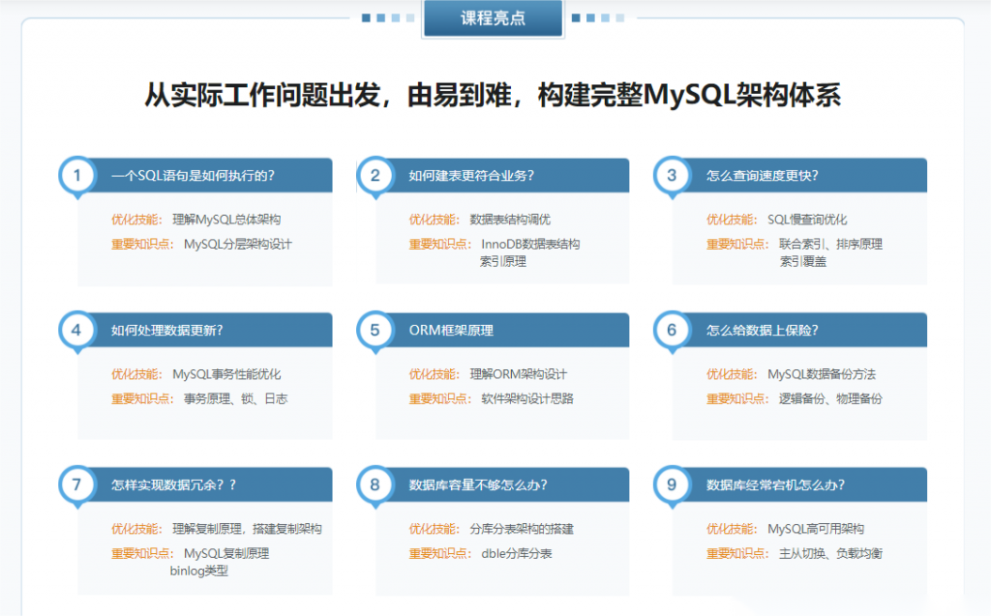Click text 分库分表架构的搭建
This screenshot has width=991, height=616.
[522, 529]
